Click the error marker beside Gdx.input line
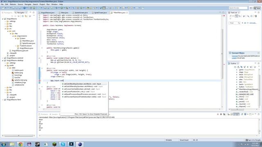 tap(40, 81)
